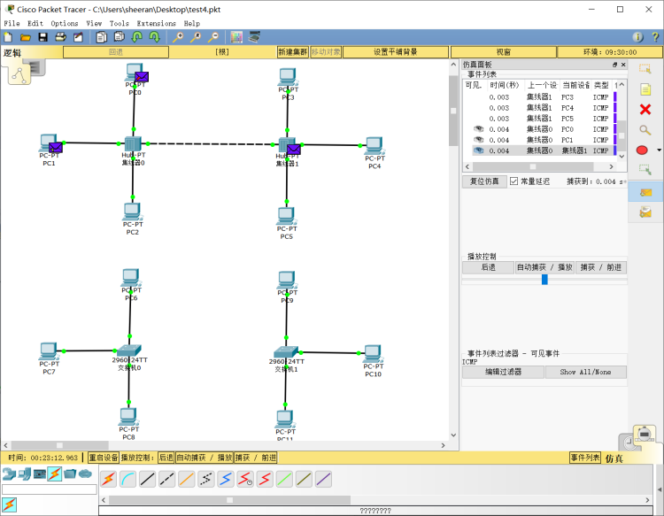The image size is (664, 516).
Task: Select the Add Simple PDU envelope icon
Action: (x=645, y=193)
